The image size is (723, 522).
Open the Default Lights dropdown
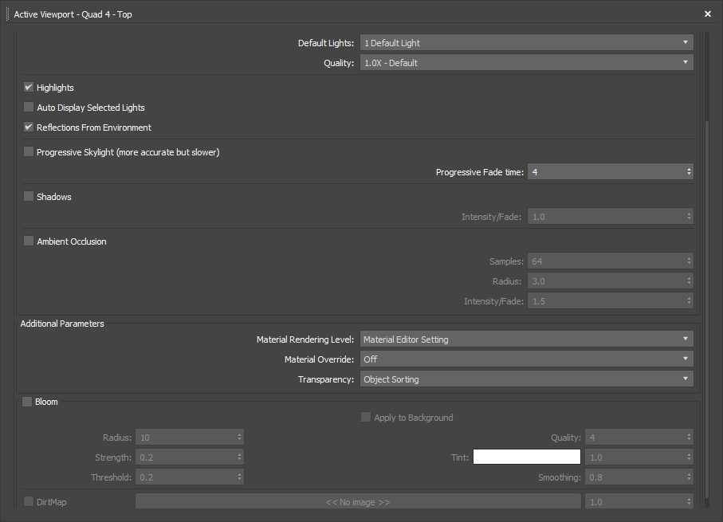tap(527, 43)
